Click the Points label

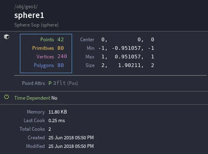pos(47,40)
